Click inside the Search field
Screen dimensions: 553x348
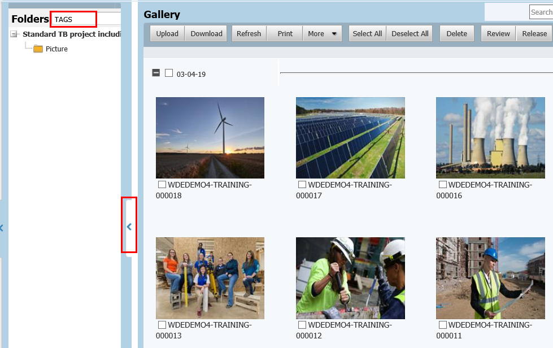click(541, 11)
